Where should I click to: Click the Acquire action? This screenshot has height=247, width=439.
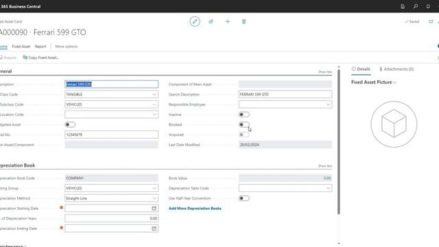point(8,58)
